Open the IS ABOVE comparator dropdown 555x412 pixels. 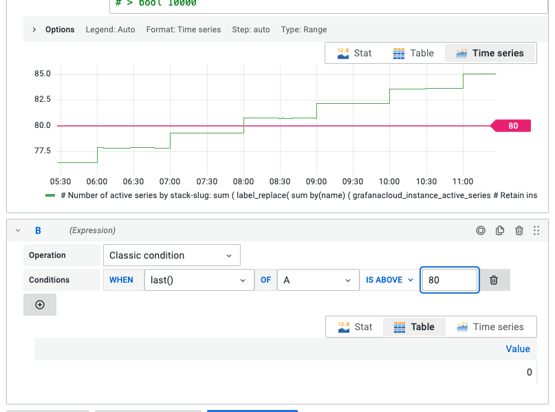point(389,279)
